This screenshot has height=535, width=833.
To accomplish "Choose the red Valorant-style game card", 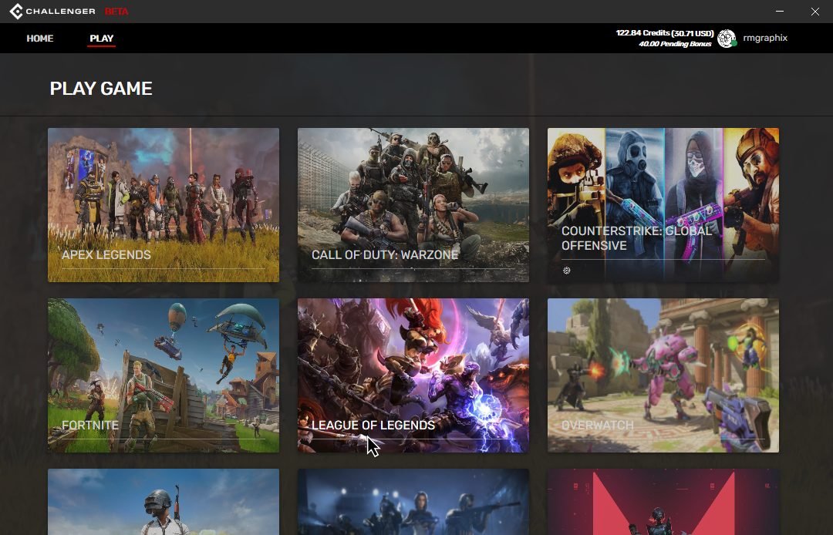I will 663,502.
